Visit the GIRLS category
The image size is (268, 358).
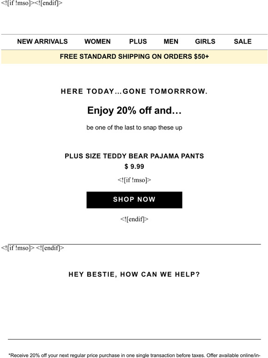pos(205,41)
